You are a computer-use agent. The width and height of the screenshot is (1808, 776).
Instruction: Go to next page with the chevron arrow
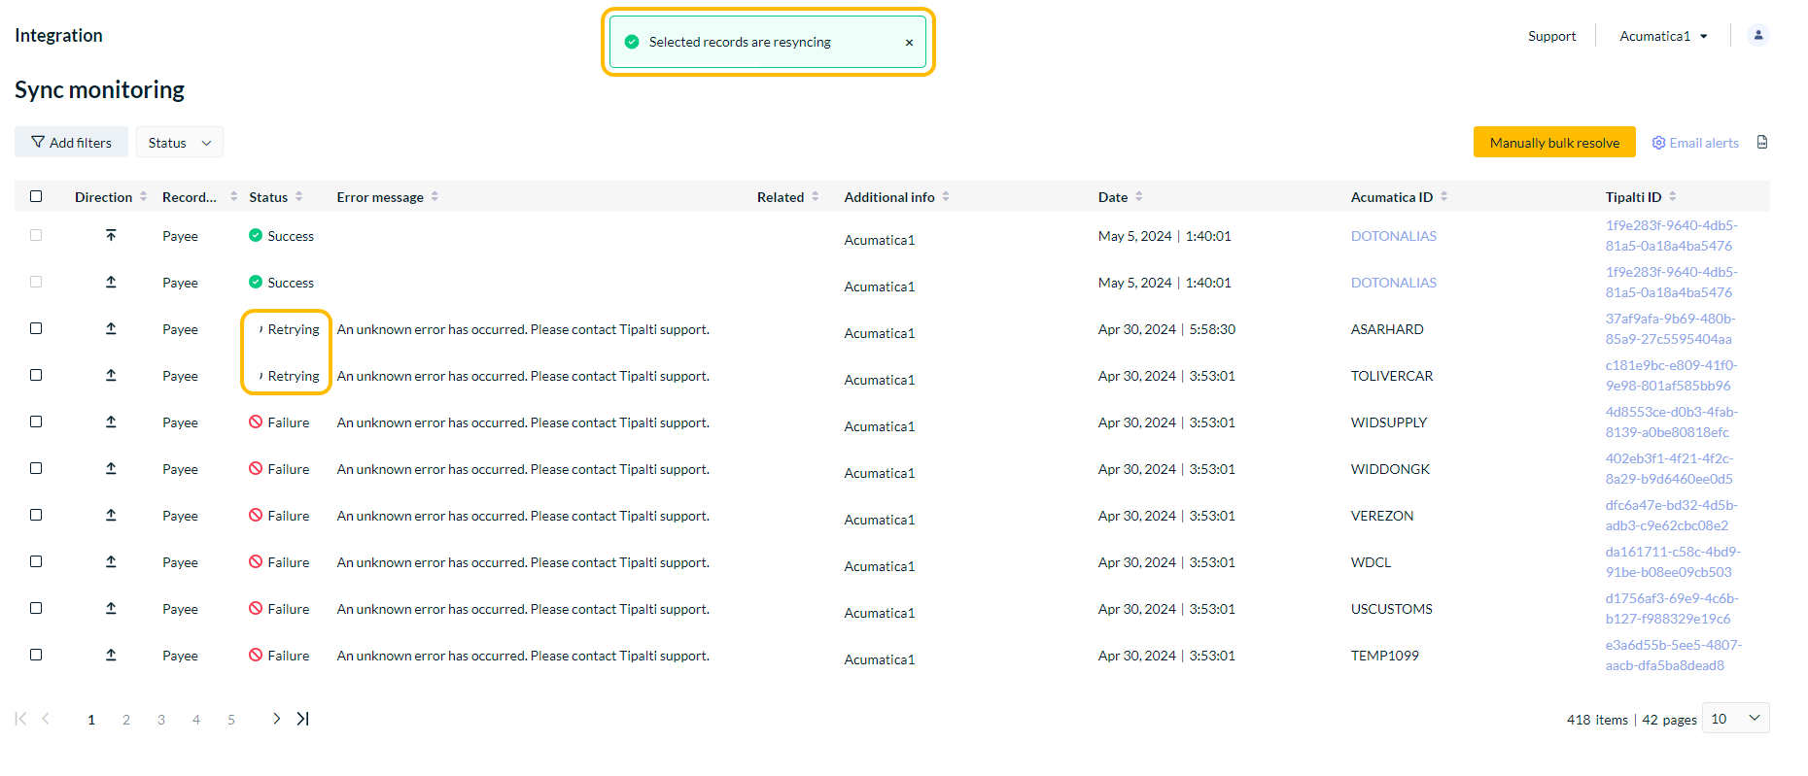point(277,719)
